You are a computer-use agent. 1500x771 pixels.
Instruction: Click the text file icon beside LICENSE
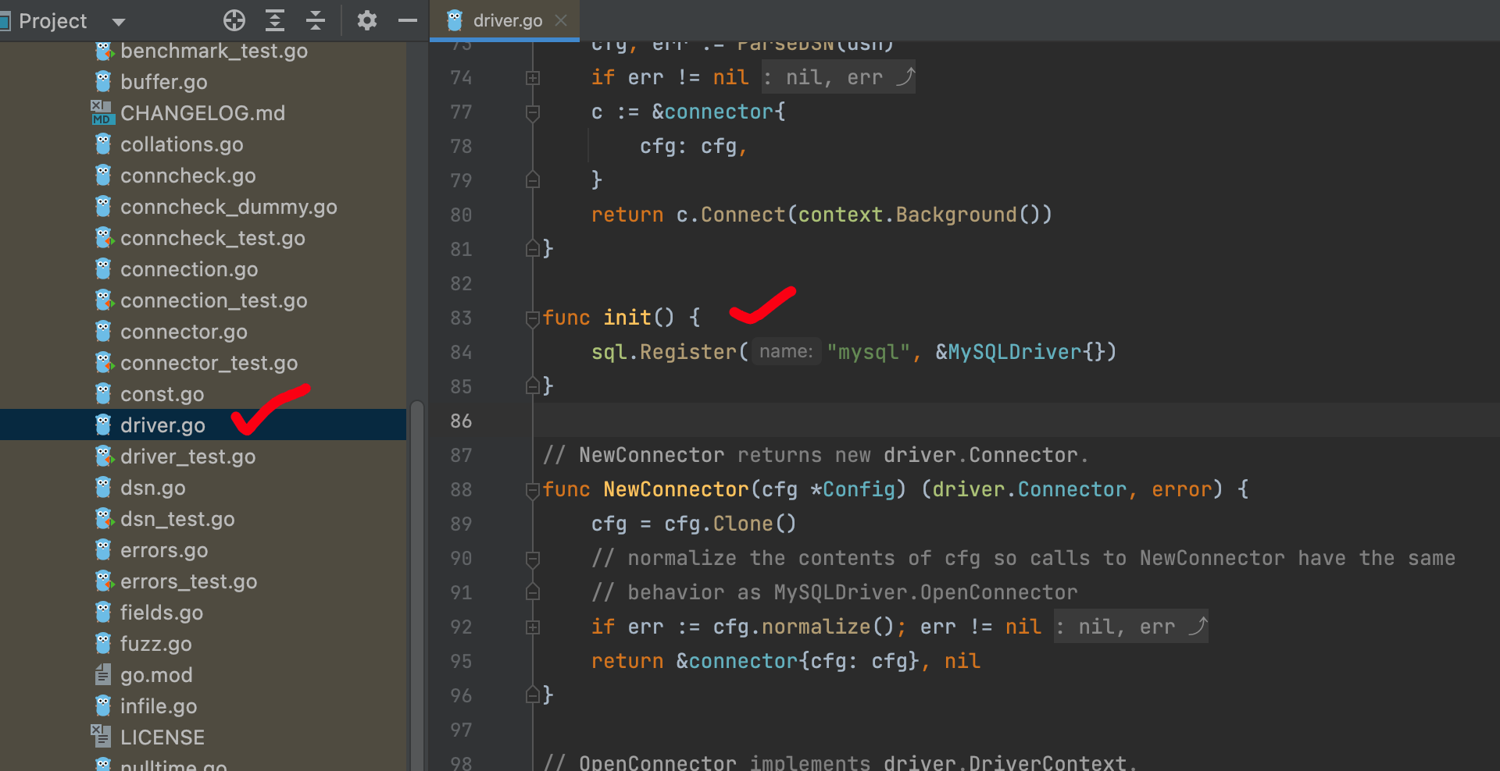(102, 737)
